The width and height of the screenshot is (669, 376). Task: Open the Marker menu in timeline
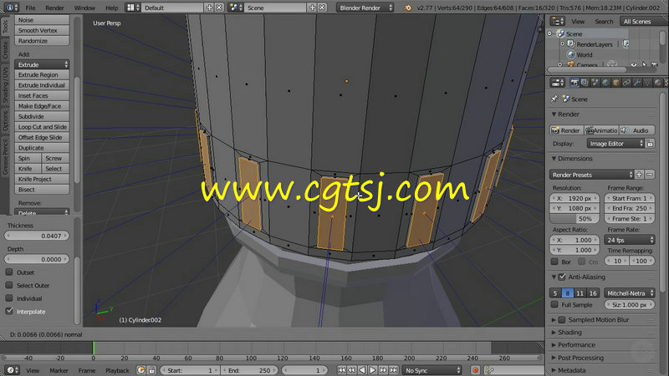pos(59,370)
